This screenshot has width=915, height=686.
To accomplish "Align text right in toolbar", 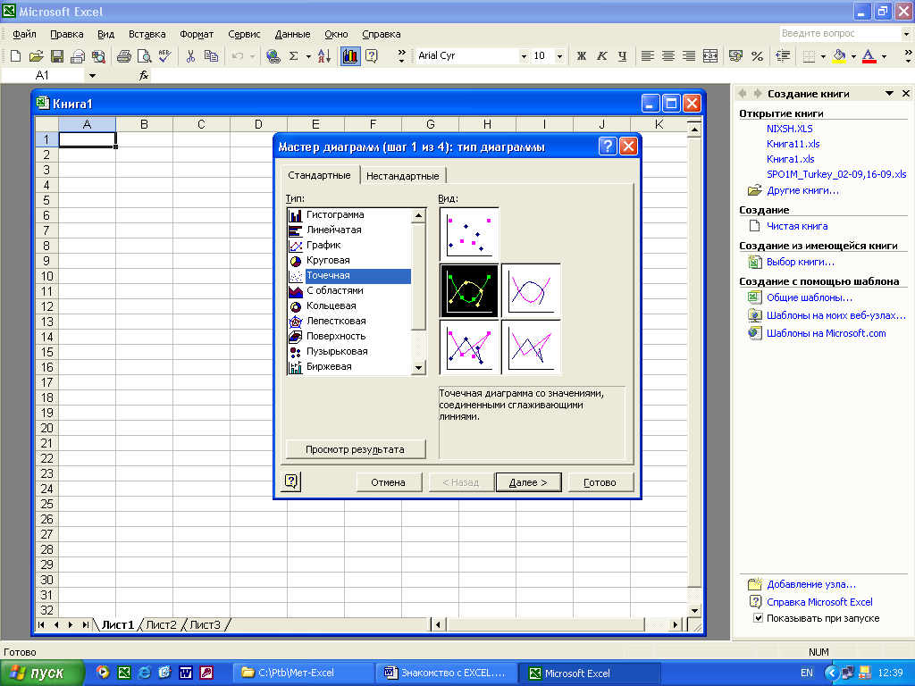I will point(689,56).
